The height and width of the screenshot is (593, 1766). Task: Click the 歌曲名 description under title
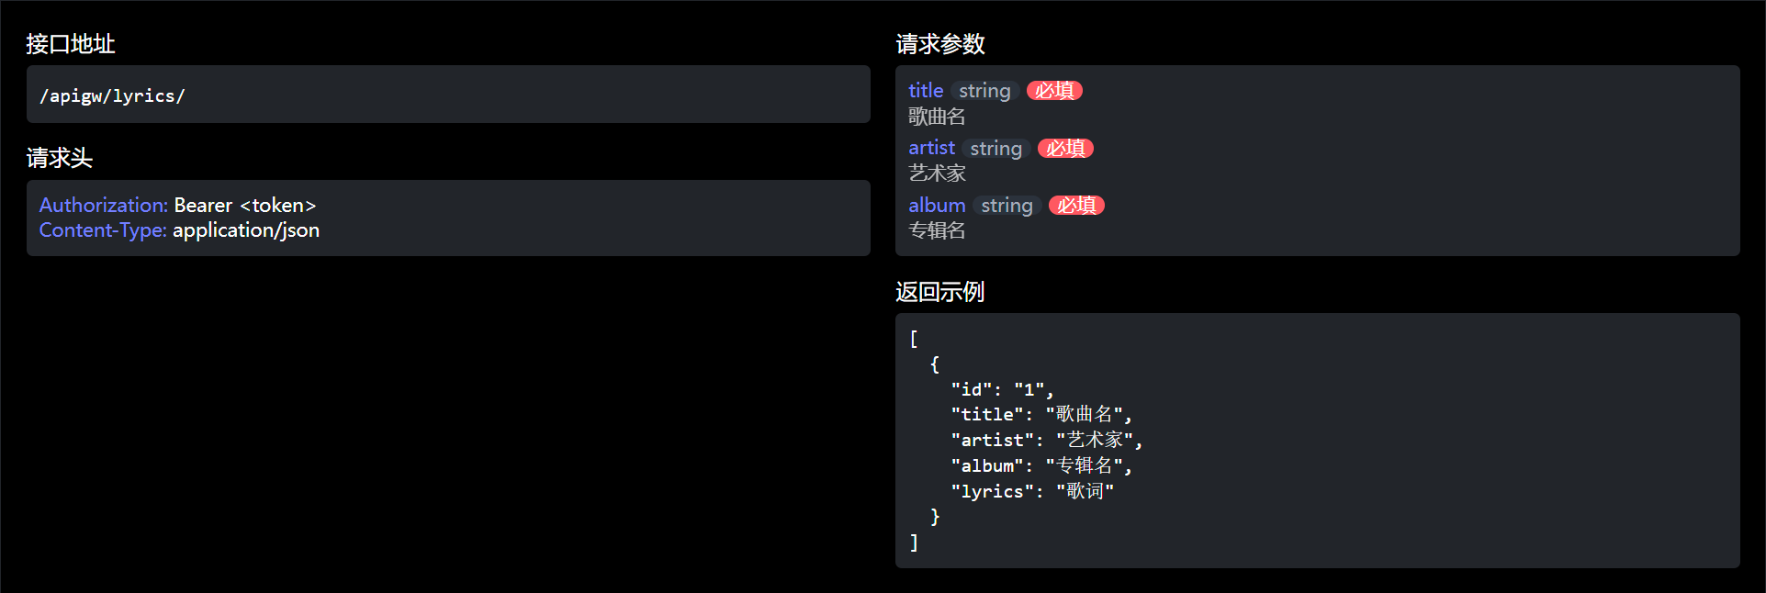tap(937, 117)
